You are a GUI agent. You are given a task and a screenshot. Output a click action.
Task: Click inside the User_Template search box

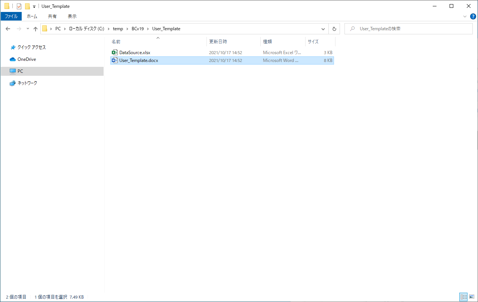(x=408, y=28)
